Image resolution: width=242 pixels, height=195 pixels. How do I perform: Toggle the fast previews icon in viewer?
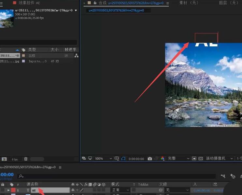click(x=90, y=159)
